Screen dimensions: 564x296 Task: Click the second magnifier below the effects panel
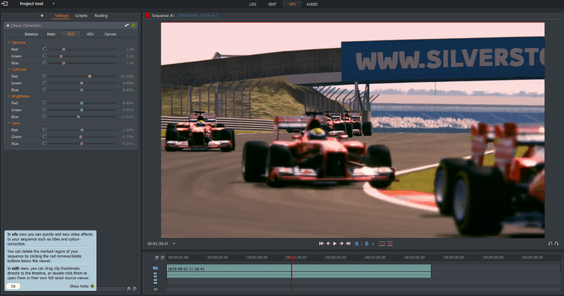(134, 289)
